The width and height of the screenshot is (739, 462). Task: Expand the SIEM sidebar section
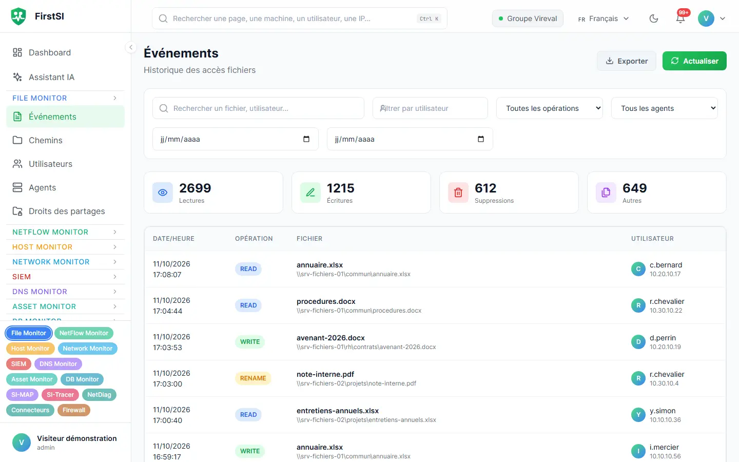[65, 277]
